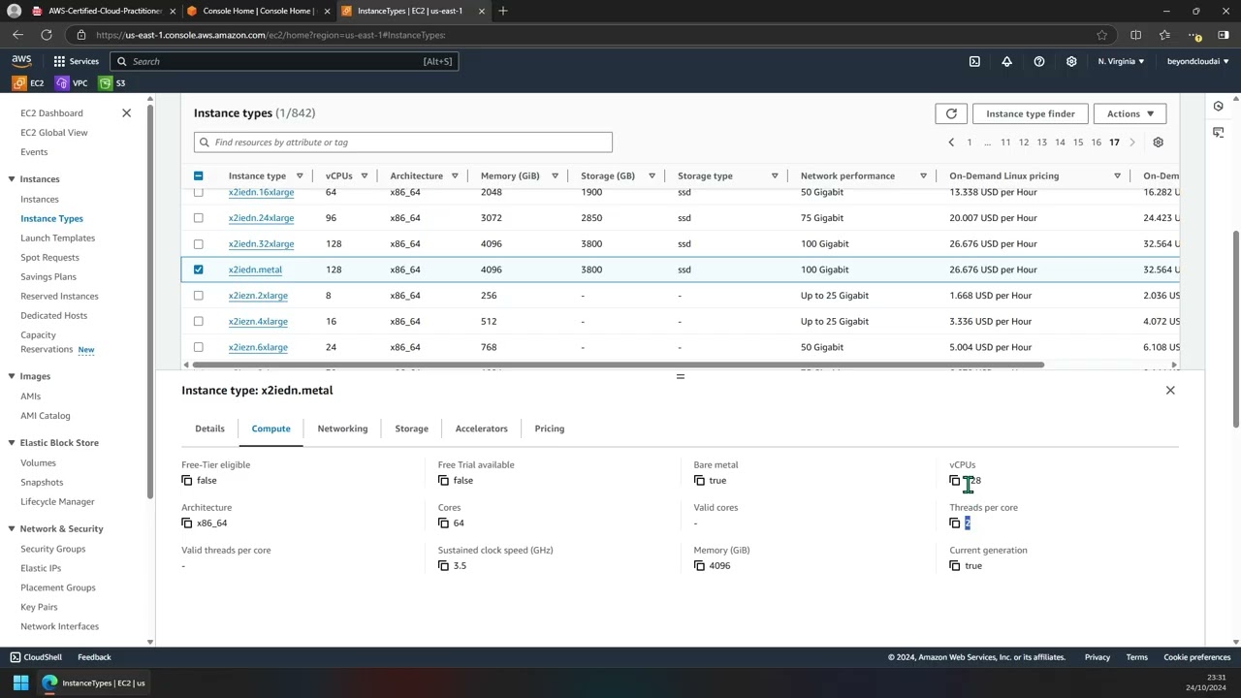
Task: Copy the Bare metal value
Action: [699, 481]
